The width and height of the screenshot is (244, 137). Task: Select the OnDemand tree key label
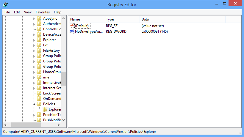[52, 99]
